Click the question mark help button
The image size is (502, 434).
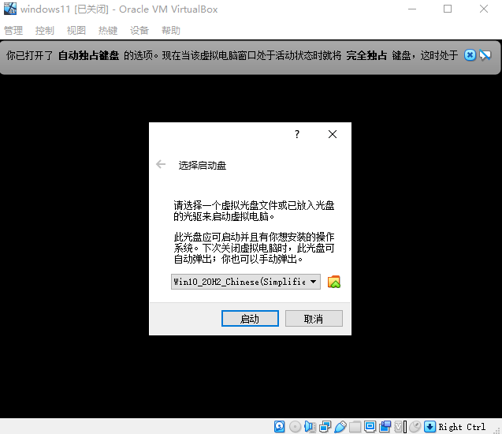point(297,134)
